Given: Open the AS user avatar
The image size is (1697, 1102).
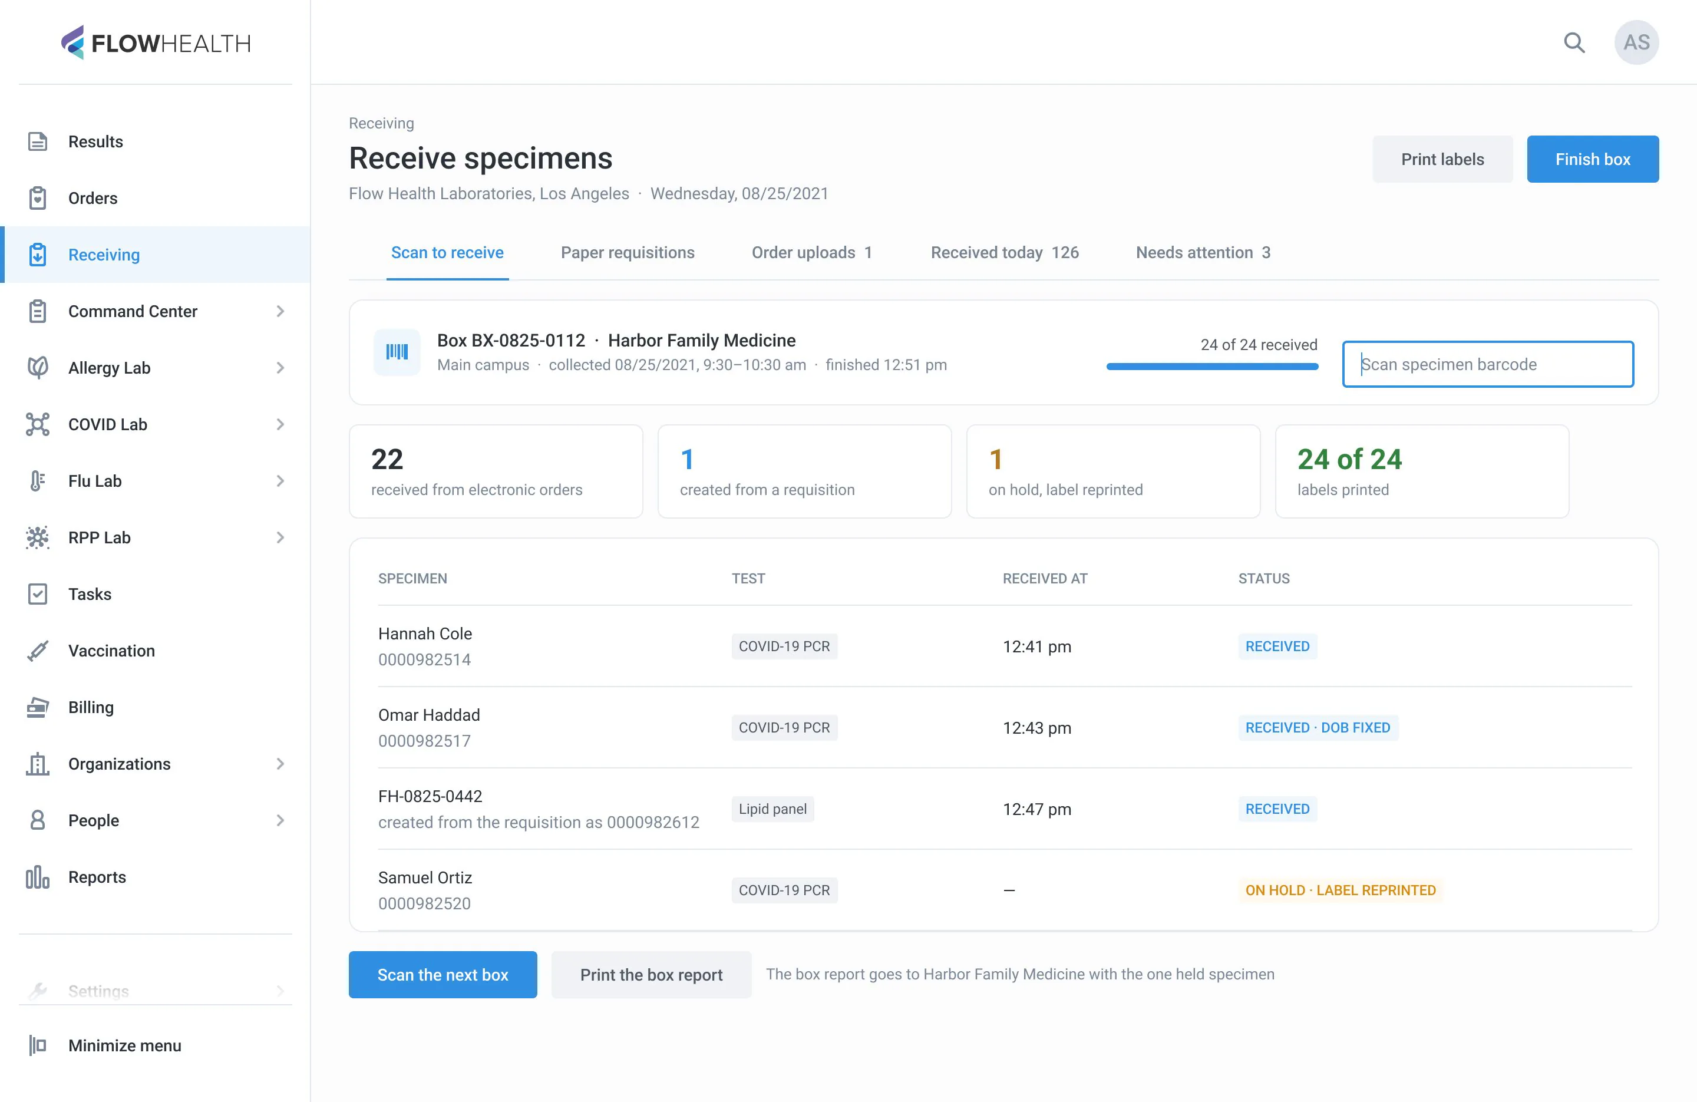Looking at the screenshot, I should coord(1636,43).
